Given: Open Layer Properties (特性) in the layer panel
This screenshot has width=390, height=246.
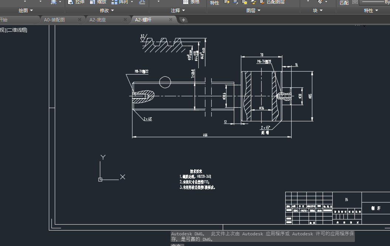Looking at the screenshot, I should point(215,3).
